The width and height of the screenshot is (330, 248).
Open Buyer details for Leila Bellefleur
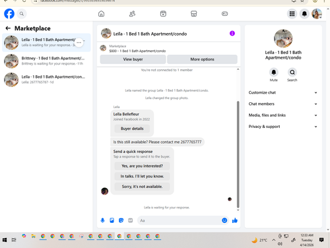click(x=132, y=129)
